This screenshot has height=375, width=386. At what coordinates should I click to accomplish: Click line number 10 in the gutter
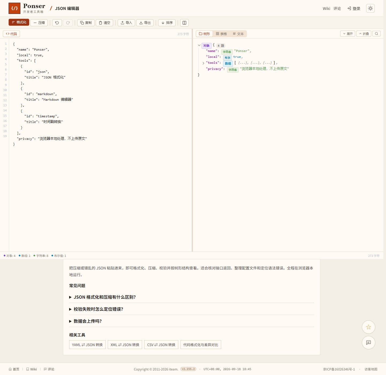pos(5,90)
